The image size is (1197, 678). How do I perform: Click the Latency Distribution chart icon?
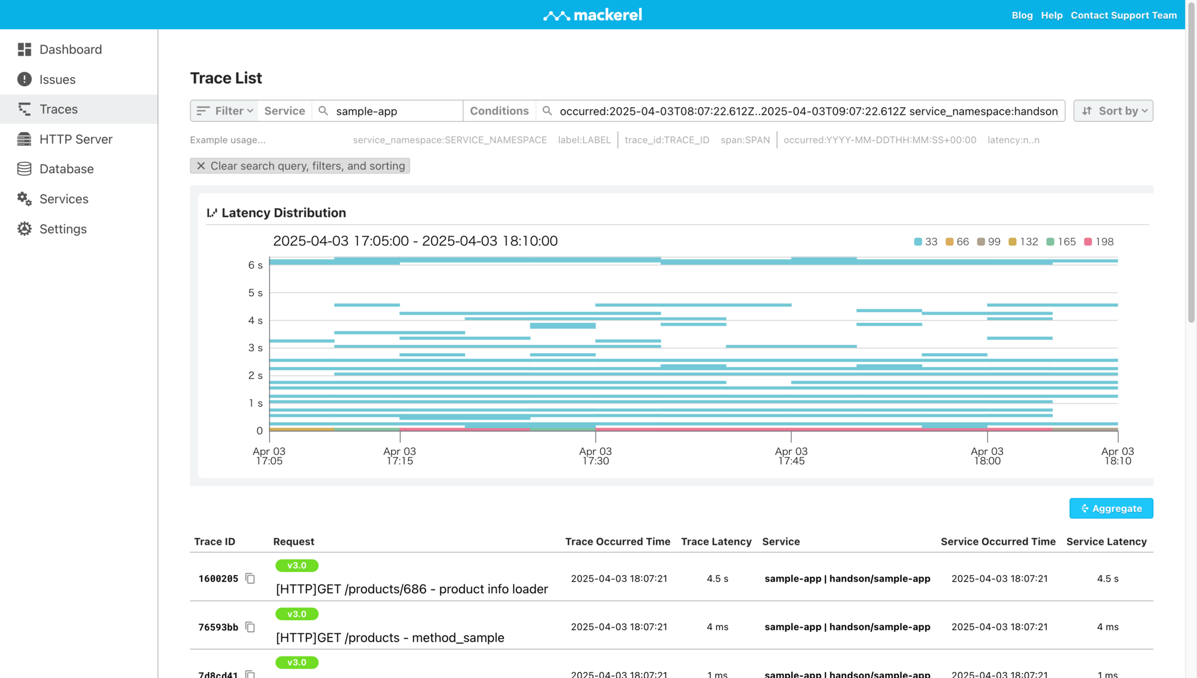[212, 213]
